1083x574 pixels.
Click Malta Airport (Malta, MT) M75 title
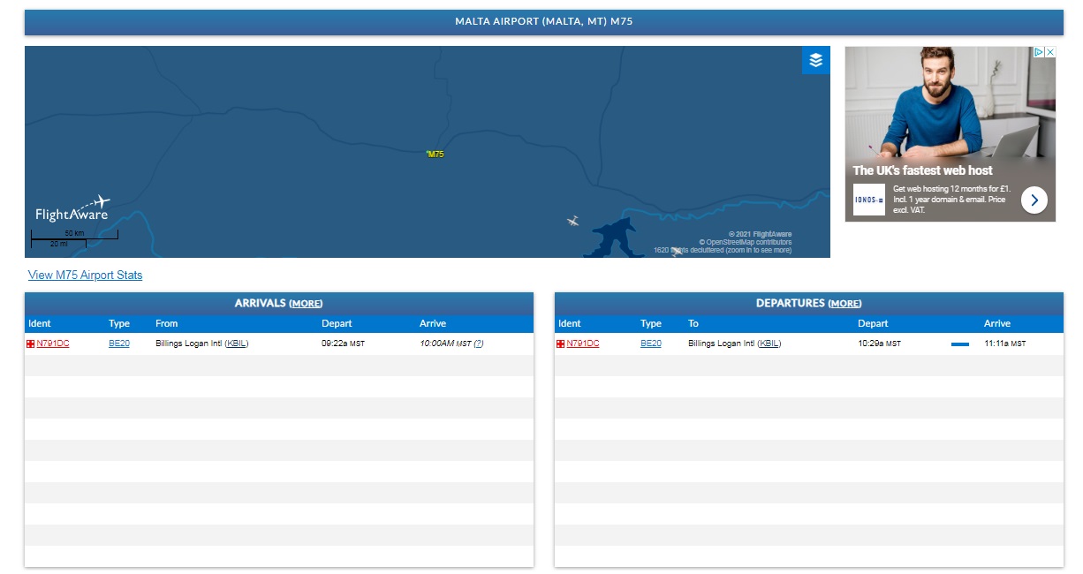pyautogui.click(x=543, y=21)
